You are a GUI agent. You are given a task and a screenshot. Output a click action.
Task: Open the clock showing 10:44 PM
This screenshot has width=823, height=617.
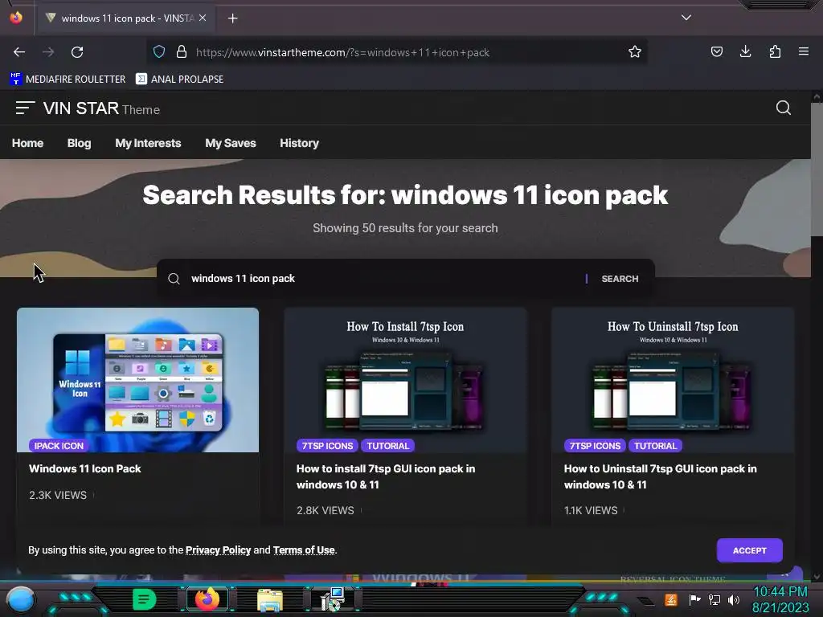pyautogui.click(x=780, y=599)
